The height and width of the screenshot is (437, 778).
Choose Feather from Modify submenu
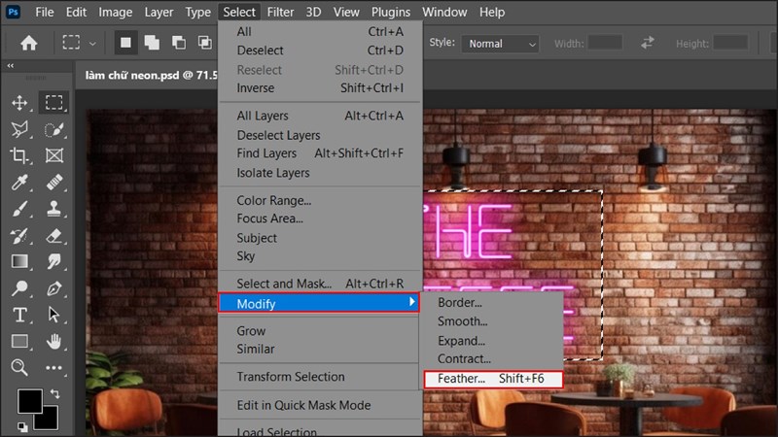coord(493,379)
